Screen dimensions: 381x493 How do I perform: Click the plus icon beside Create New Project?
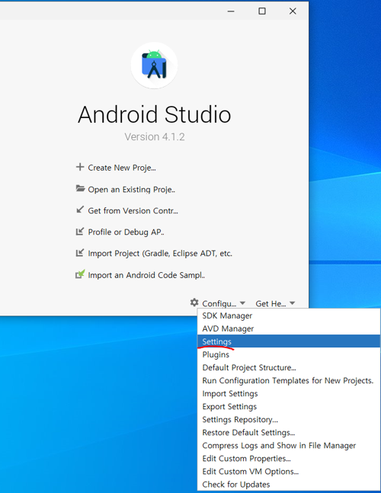pyautogui.click(x=80, y=167)
